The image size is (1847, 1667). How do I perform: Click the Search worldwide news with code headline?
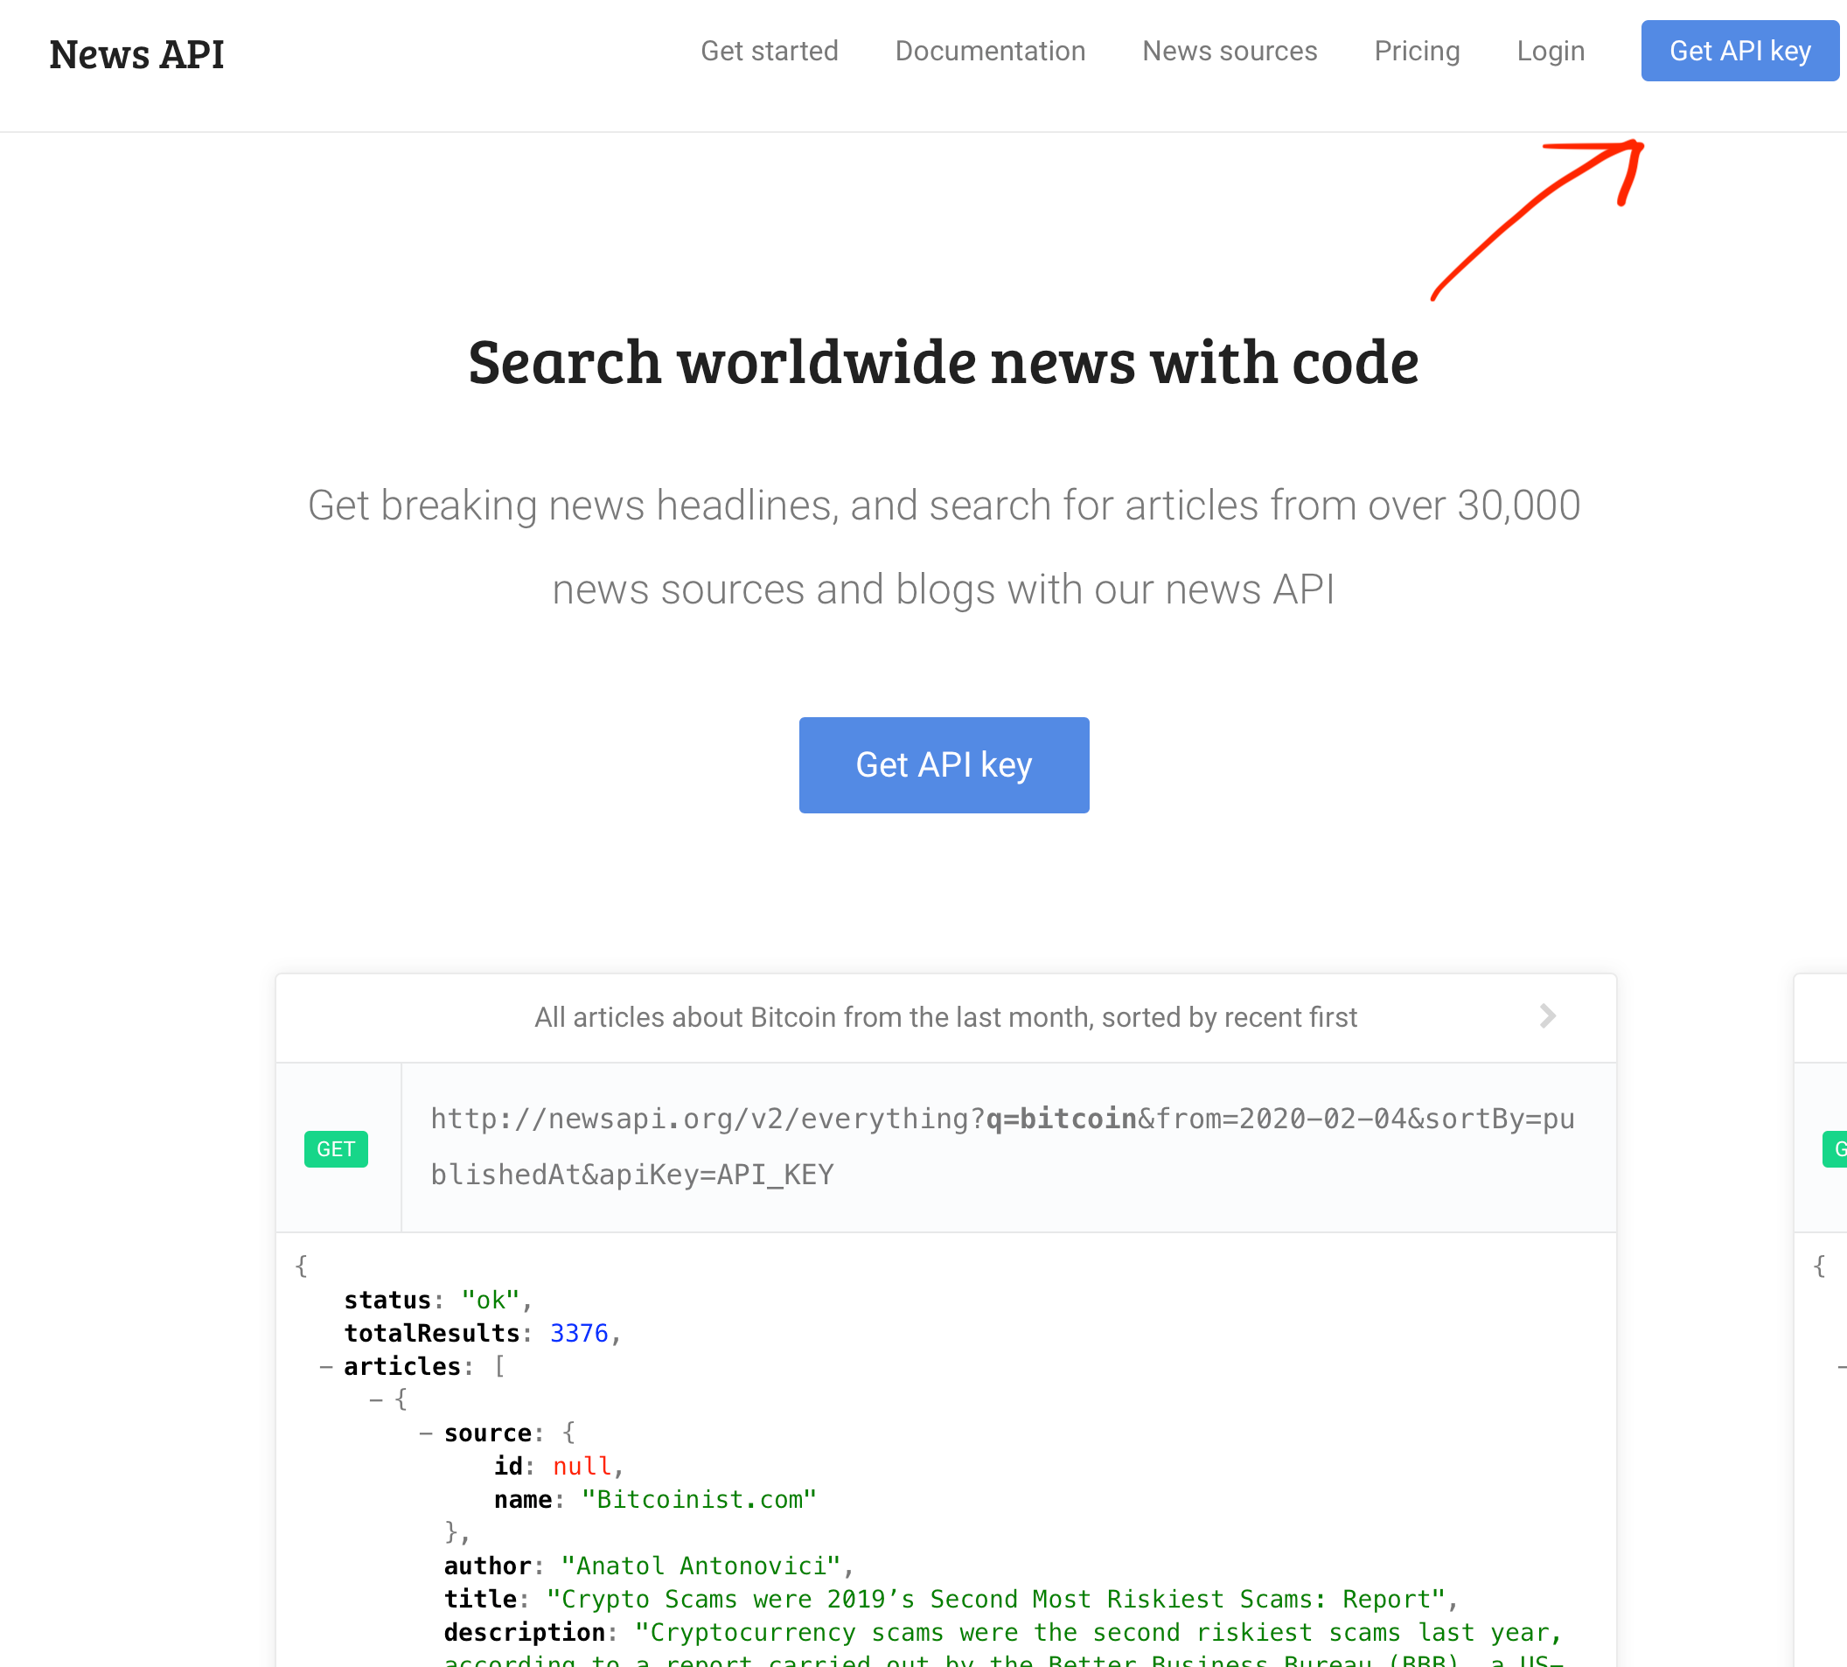point(944,363)
